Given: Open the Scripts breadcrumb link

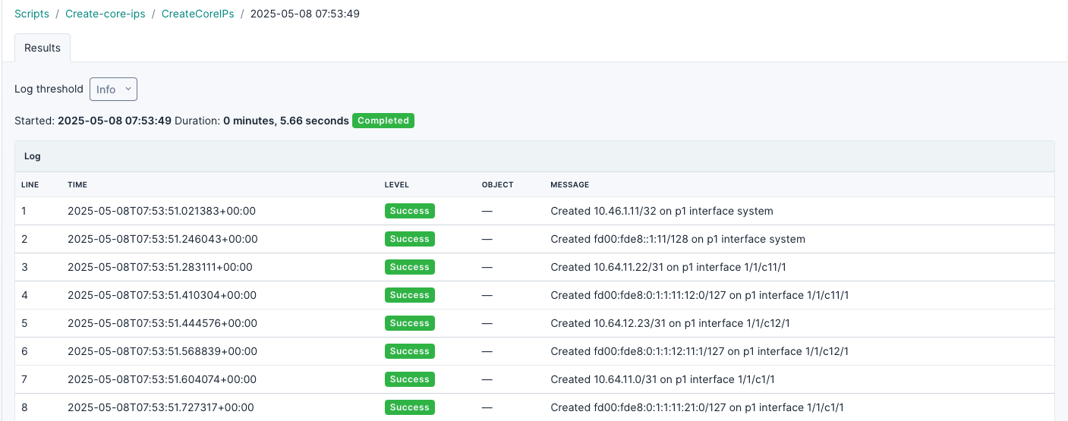Looking at the screenshot, I should pyautogui.click(x=32, y=14).
